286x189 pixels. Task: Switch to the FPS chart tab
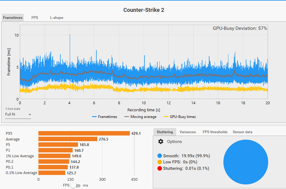point(35,18)
